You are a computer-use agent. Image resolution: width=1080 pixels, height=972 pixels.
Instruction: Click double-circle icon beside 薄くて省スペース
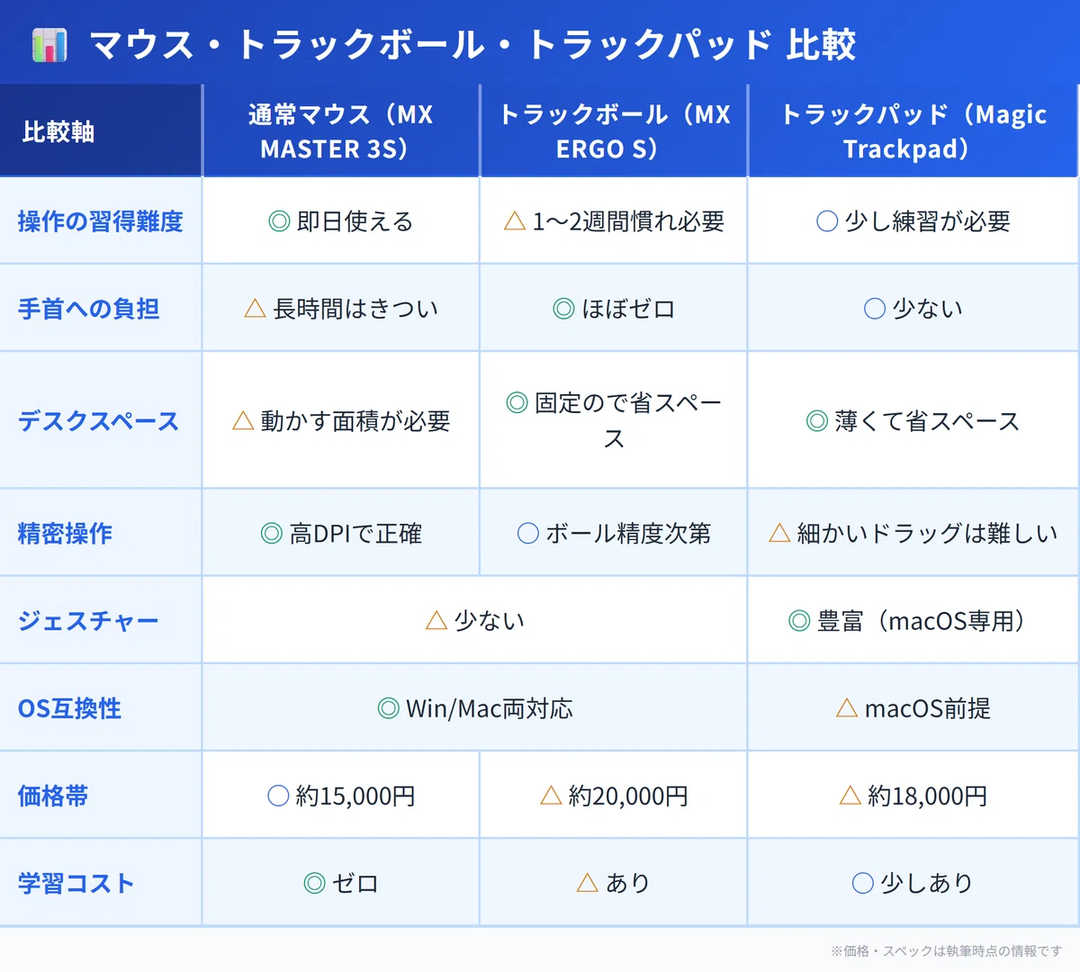pyautogui.click(x=817, y=420)
